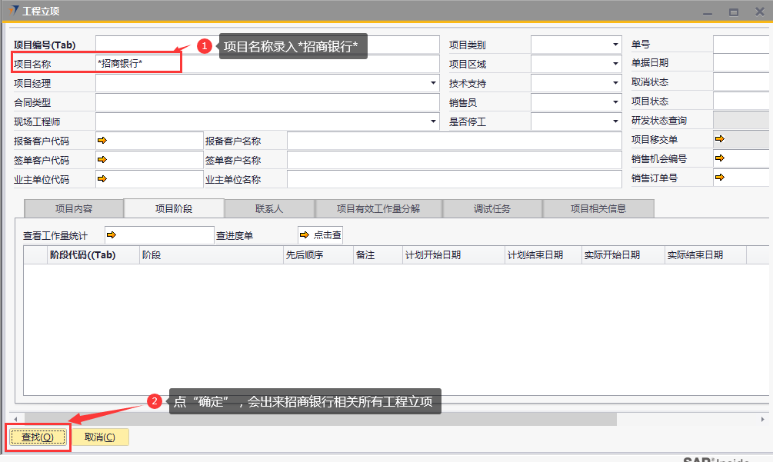Switch to the 项目内容 tab

tap(74, 208)
